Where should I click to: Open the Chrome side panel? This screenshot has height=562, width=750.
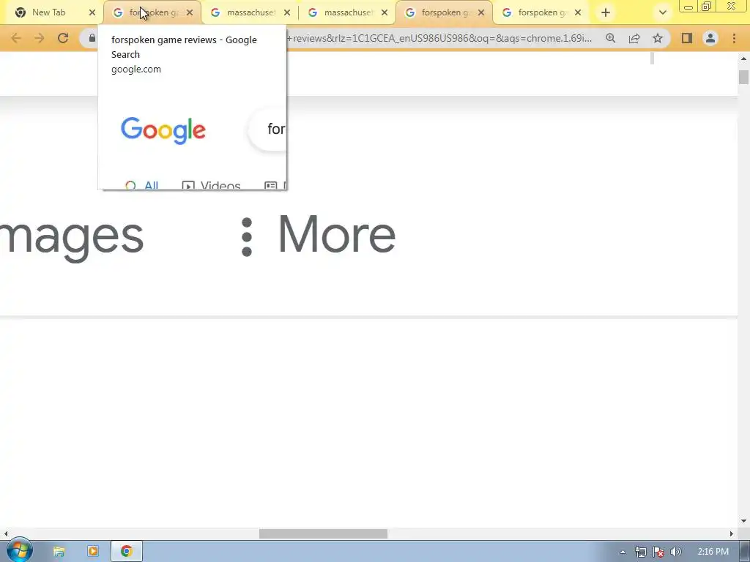point(687,38)
